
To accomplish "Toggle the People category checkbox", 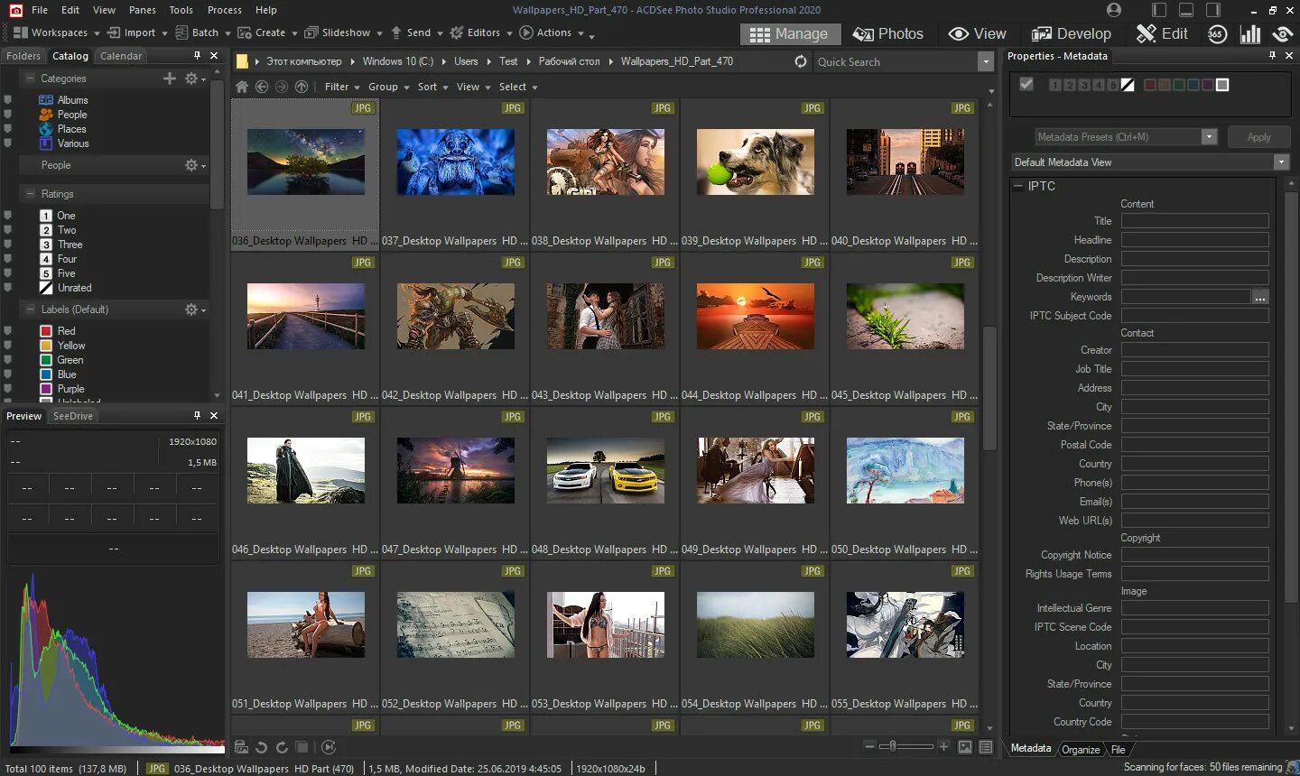I will click(x=8, y=115).
